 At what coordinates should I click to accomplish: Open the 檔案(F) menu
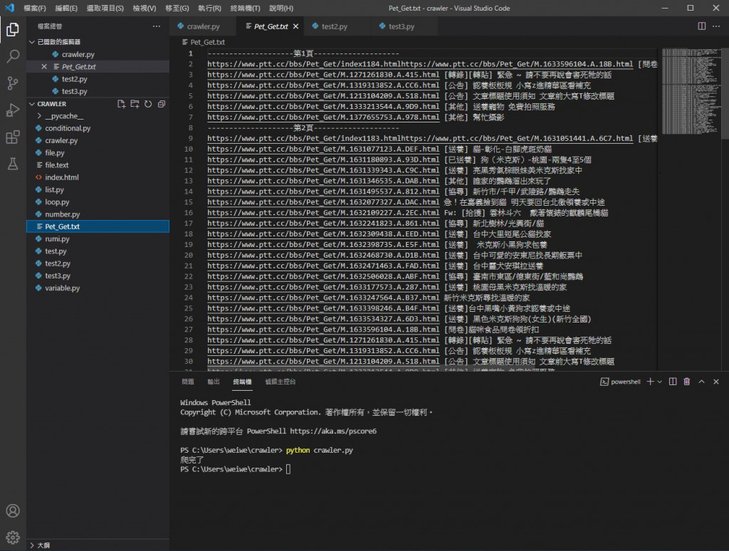pos(35,8)
